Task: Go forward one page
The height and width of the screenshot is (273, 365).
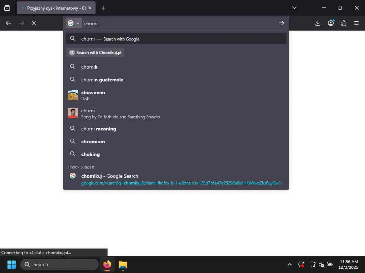Action: pos(21,23)
